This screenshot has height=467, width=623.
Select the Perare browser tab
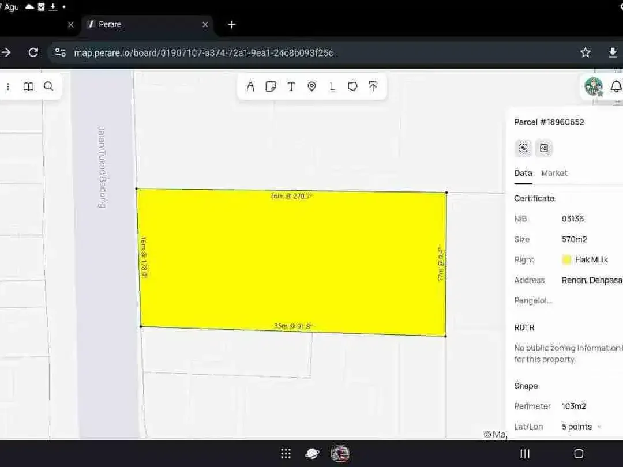pyautogui.click(x=147, y=25)
